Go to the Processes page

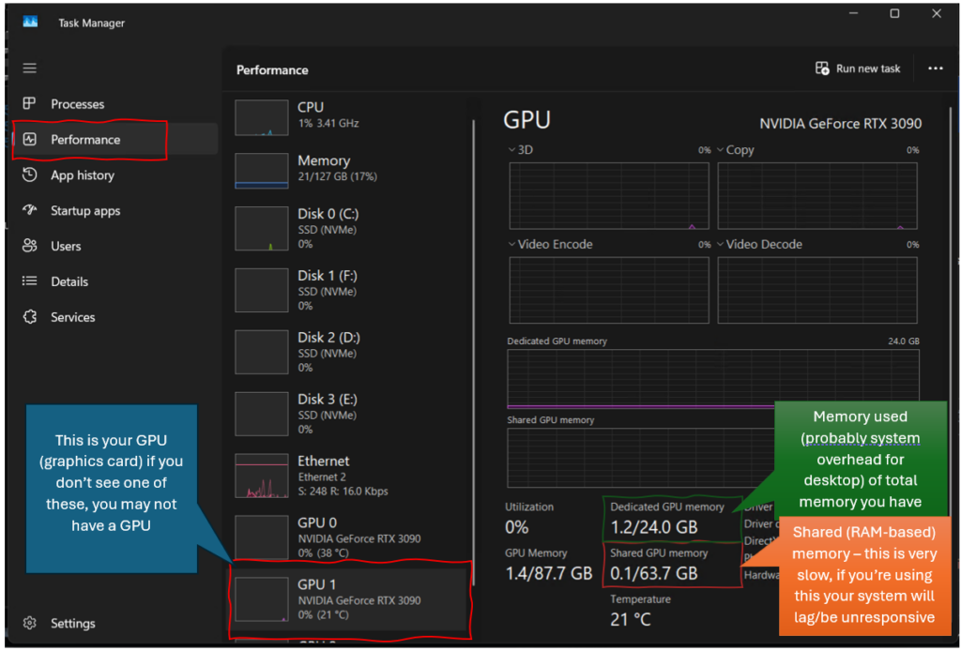coord(115,103)
